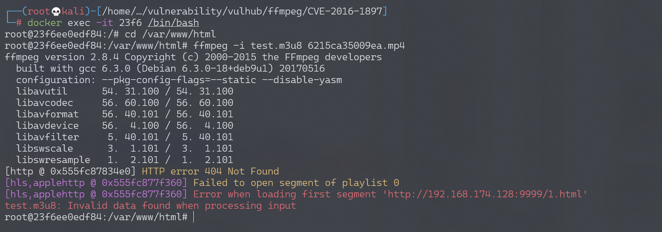Select 6215ca35009ea.mp4 output filename

(356, 46)
